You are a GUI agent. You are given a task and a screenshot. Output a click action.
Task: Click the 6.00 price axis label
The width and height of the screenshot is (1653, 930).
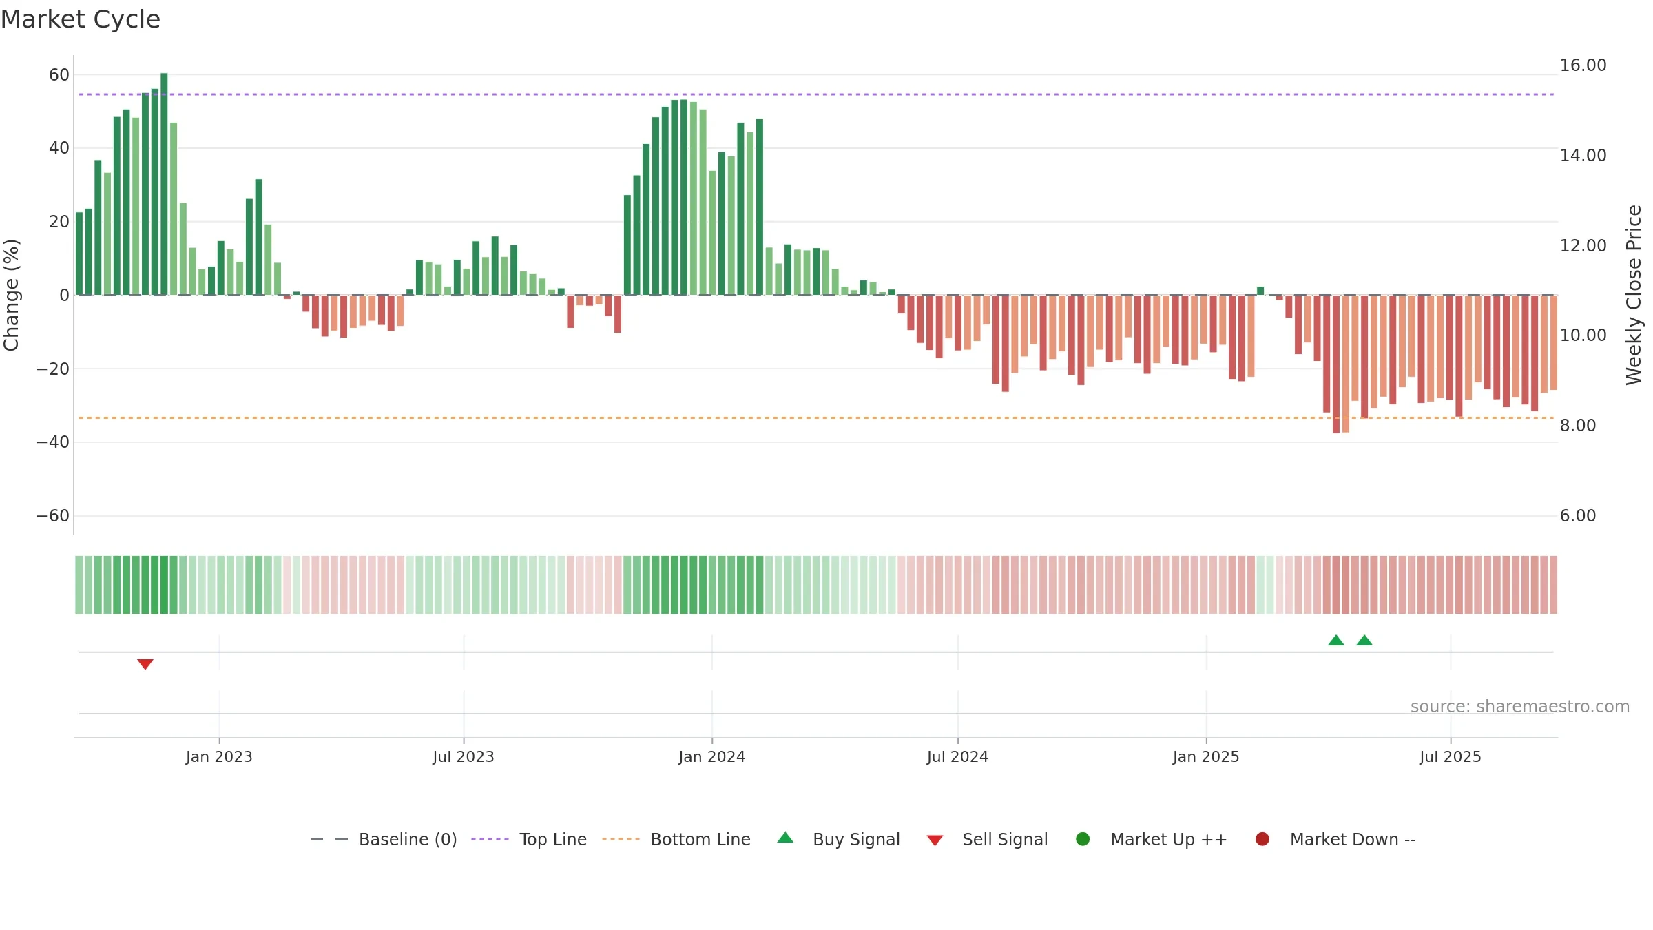(1578, 515)
